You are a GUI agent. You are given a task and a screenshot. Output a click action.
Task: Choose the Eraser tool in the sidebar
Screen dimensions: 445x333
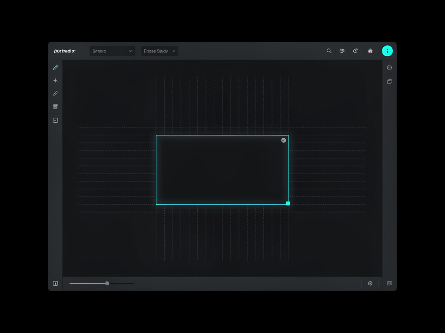tap(55, 93)
